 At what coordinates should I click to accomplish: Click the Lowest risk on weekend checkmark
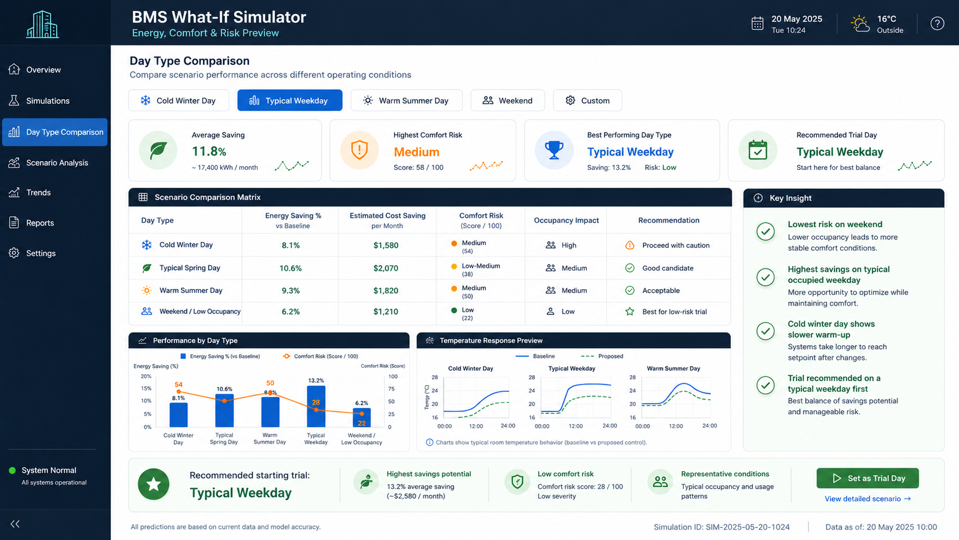click(x=766, y=232)
